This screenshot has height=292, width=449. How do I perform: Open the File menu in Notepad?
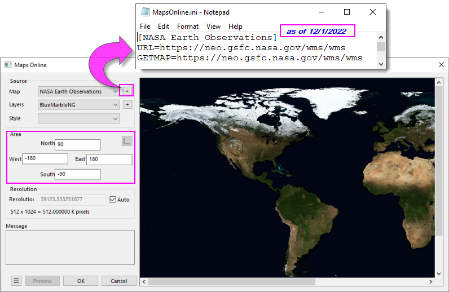145,26
